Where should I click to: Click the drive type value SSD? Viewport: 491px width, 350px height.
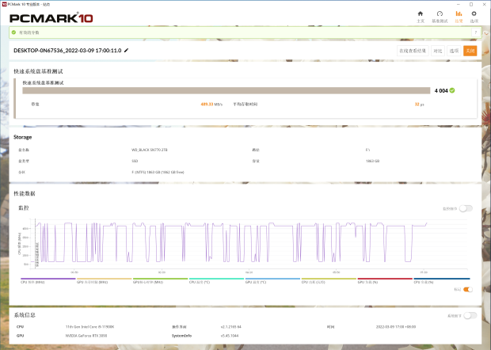(x=135, y=161)
